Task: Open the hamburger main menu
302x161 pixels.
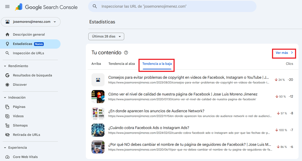Action: coord(7,7)
